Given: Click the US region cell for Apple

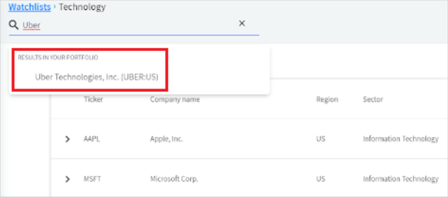Looking at the screenshot, I should pyautogui.click(x=321, y=139).
